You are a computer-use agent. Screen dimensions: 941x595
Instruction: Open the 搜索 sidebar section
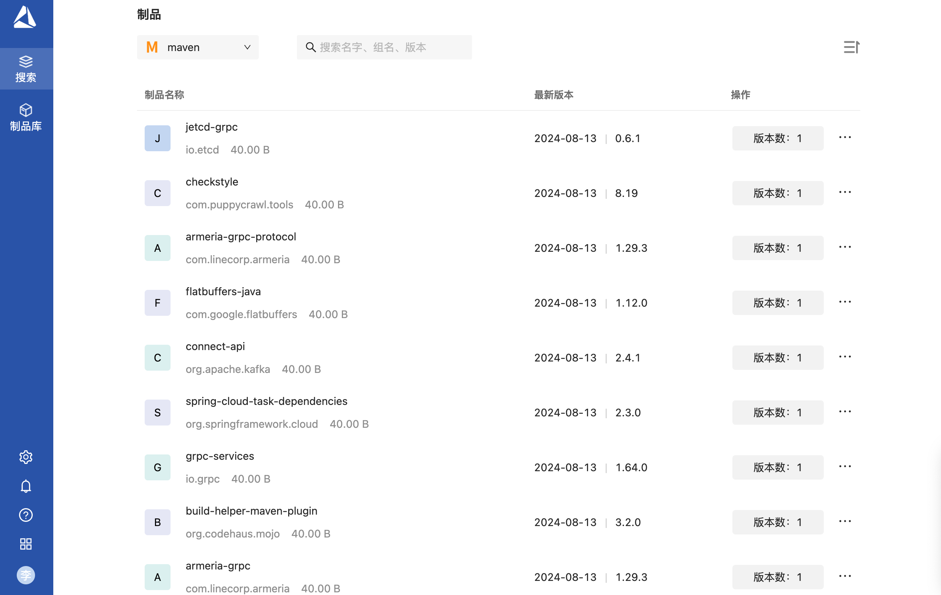(x=26, y=69)
